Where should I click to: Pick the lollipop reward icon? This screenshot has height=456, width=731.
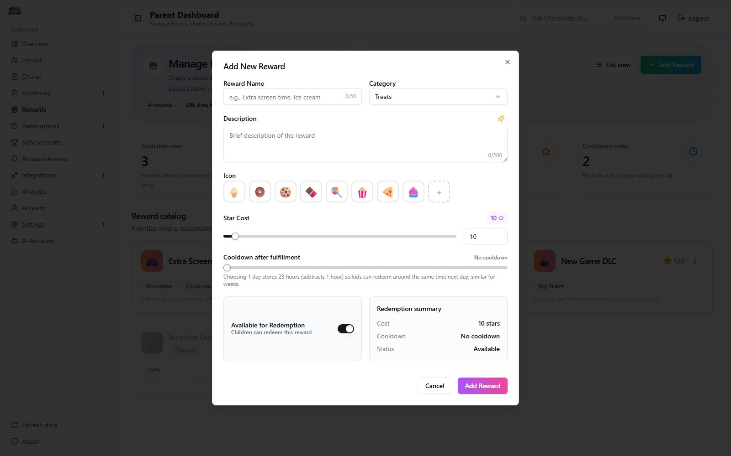click(x=337, y=192)
